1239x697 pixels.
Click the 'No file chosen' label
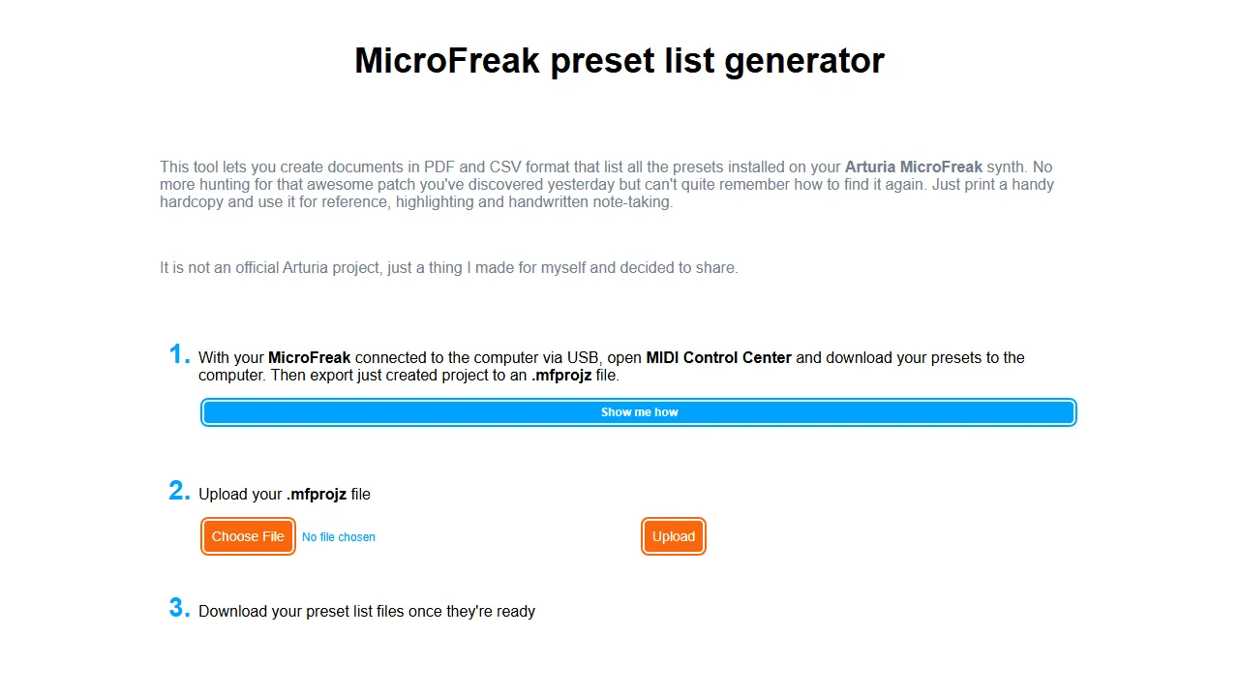(338, 536)
